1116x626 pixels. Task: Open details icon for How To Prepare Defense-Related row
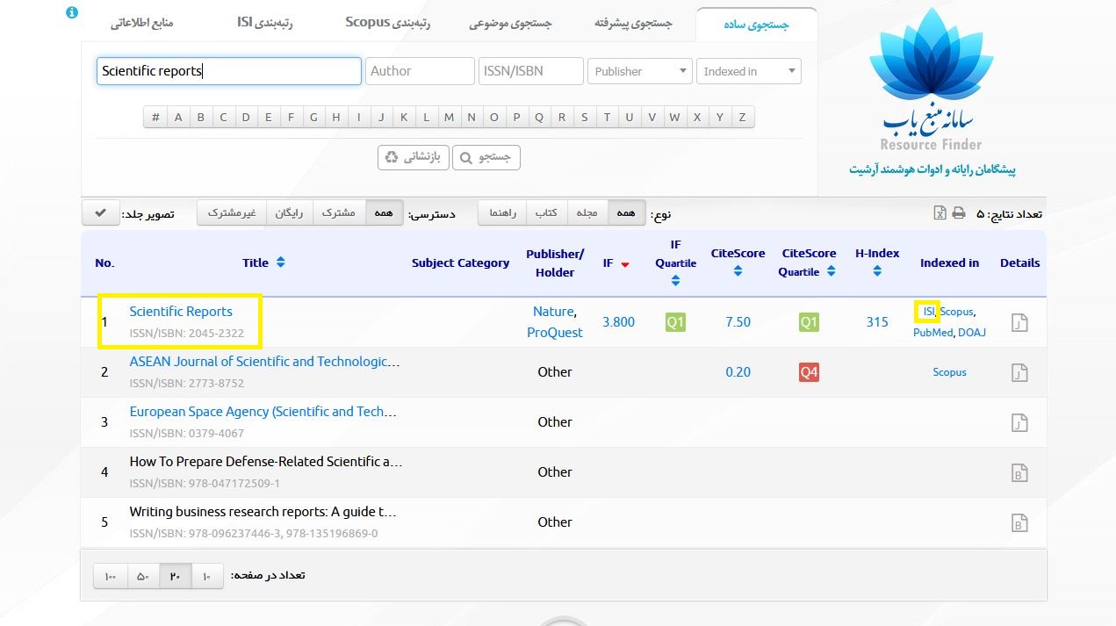(1019, 473)
